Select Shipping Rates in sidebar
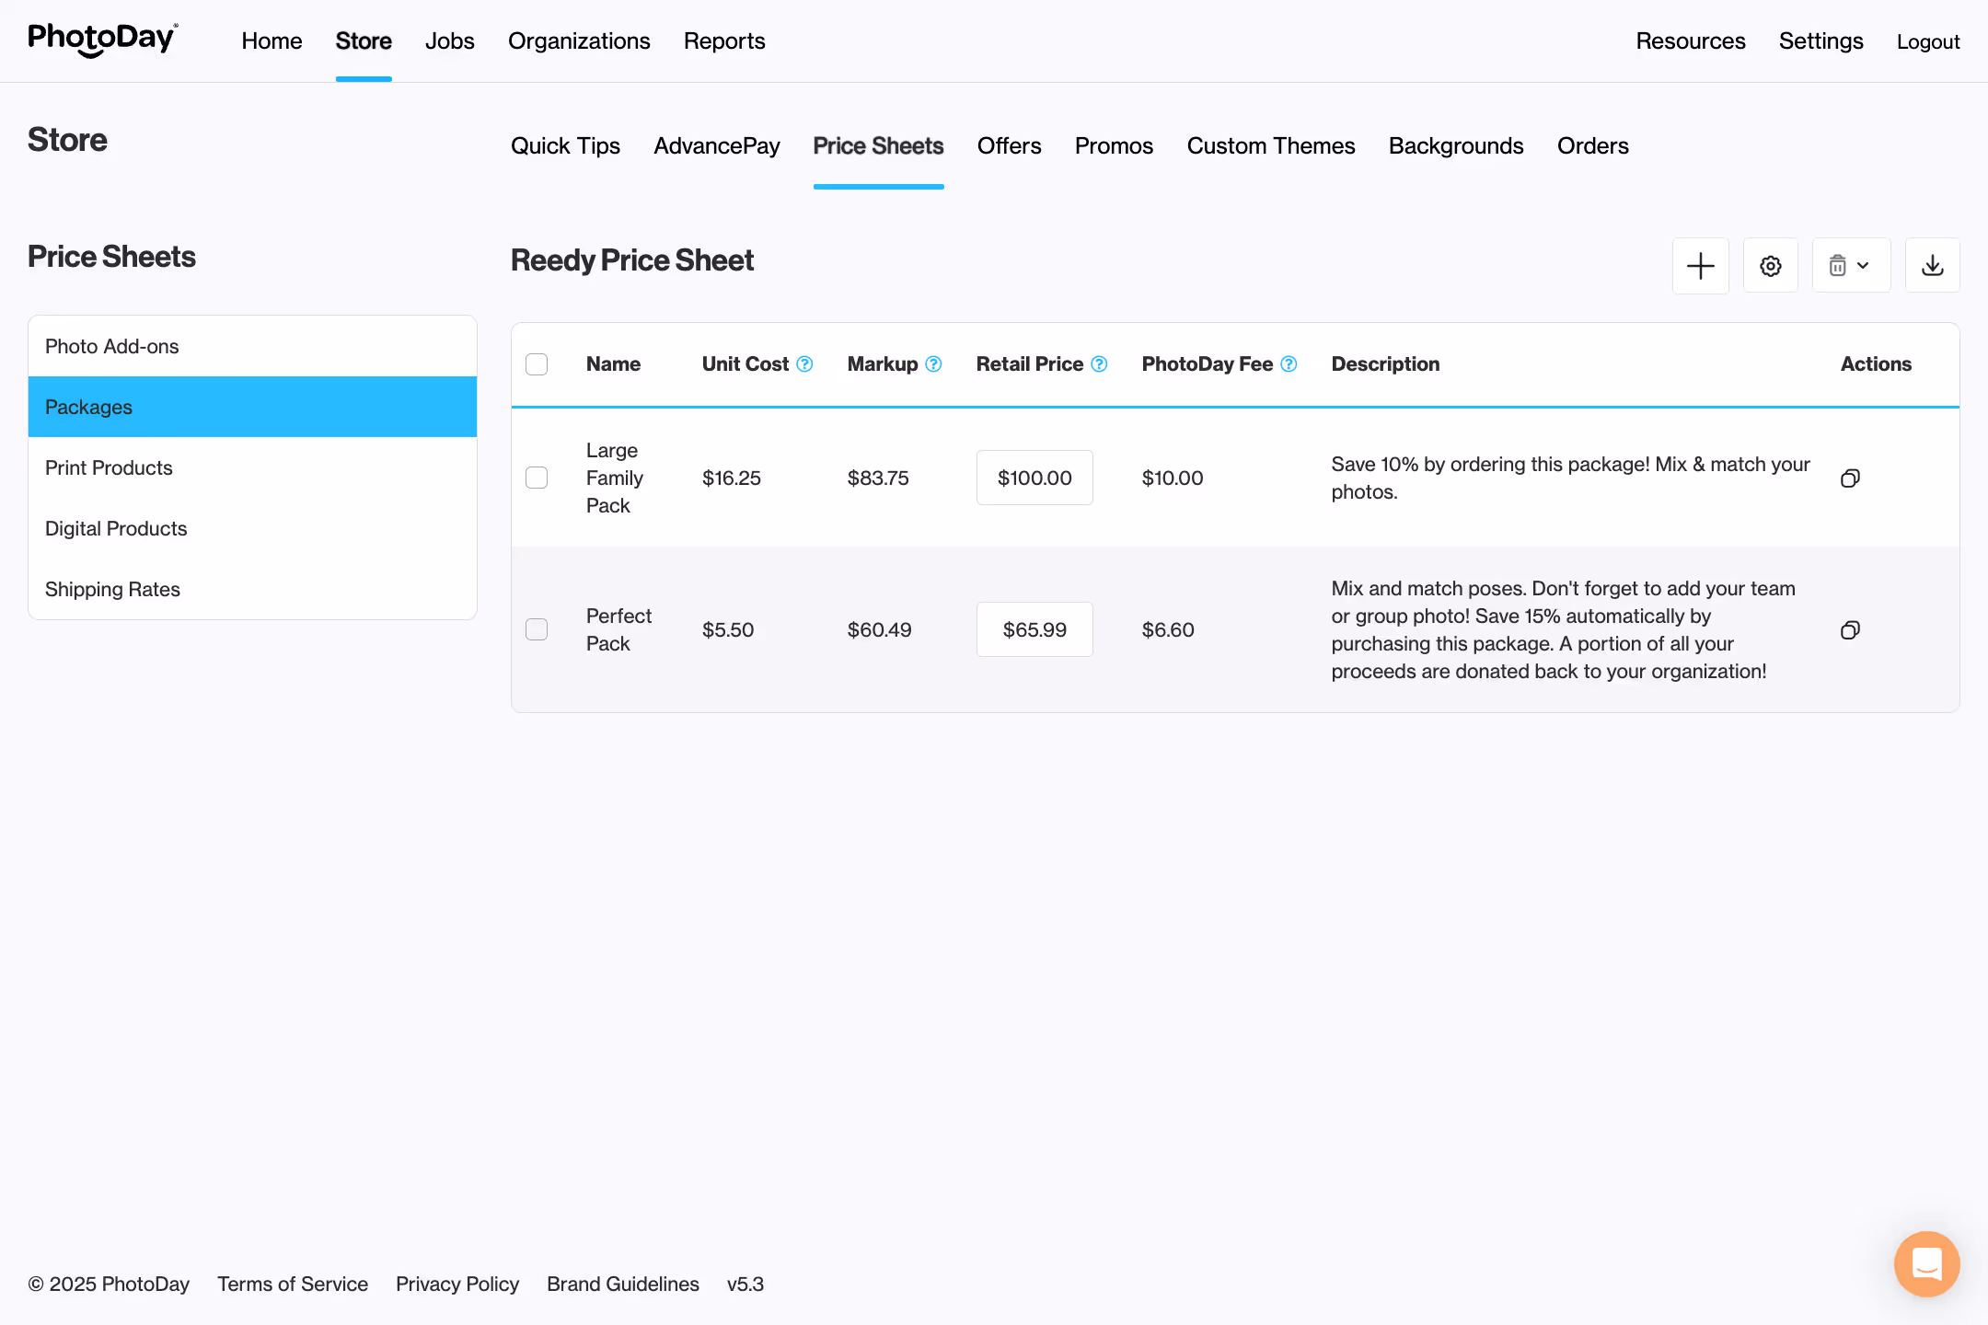 [x=252, y=589]
